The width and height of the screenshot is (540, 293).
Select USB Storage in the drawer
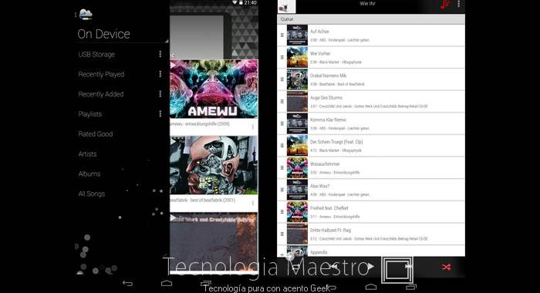(x=96, y=55)
